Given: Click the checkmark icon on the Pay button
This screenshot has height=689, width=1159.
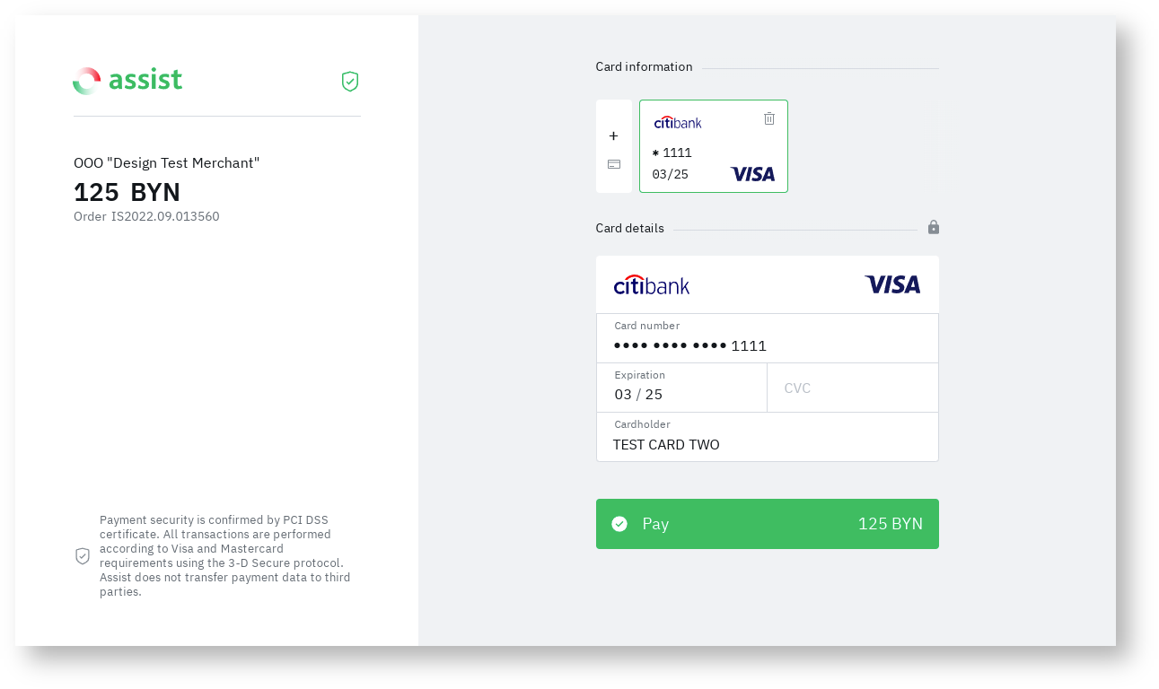Looking at the screenshot, I should (619, 524).
